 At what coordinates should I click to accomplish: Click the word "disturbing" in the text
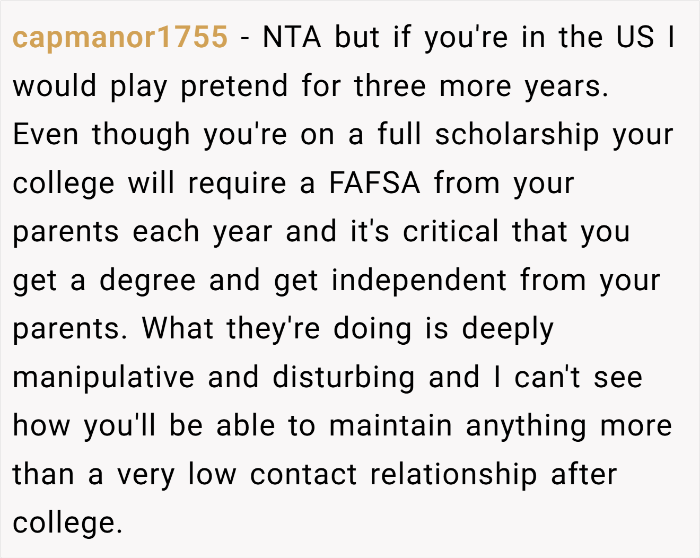(344, 377)
